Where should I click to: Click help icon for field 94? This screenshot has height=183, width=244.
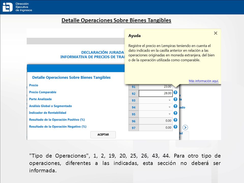[x=175, y=106]
